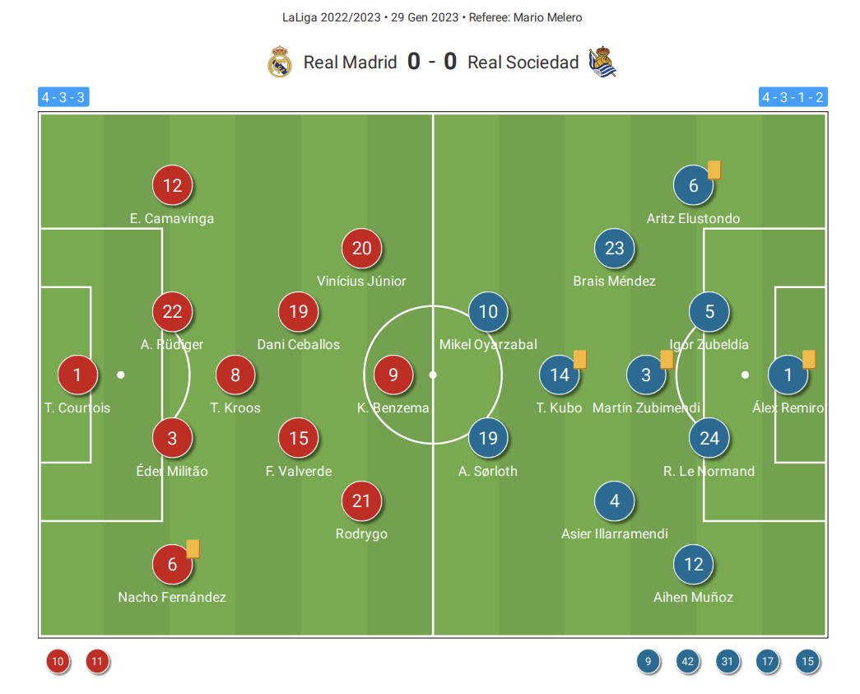This screenshot has width=860, height=694.
Task: Click T. Courtois goalkeeper marker
Action: (x=77, y=375)
